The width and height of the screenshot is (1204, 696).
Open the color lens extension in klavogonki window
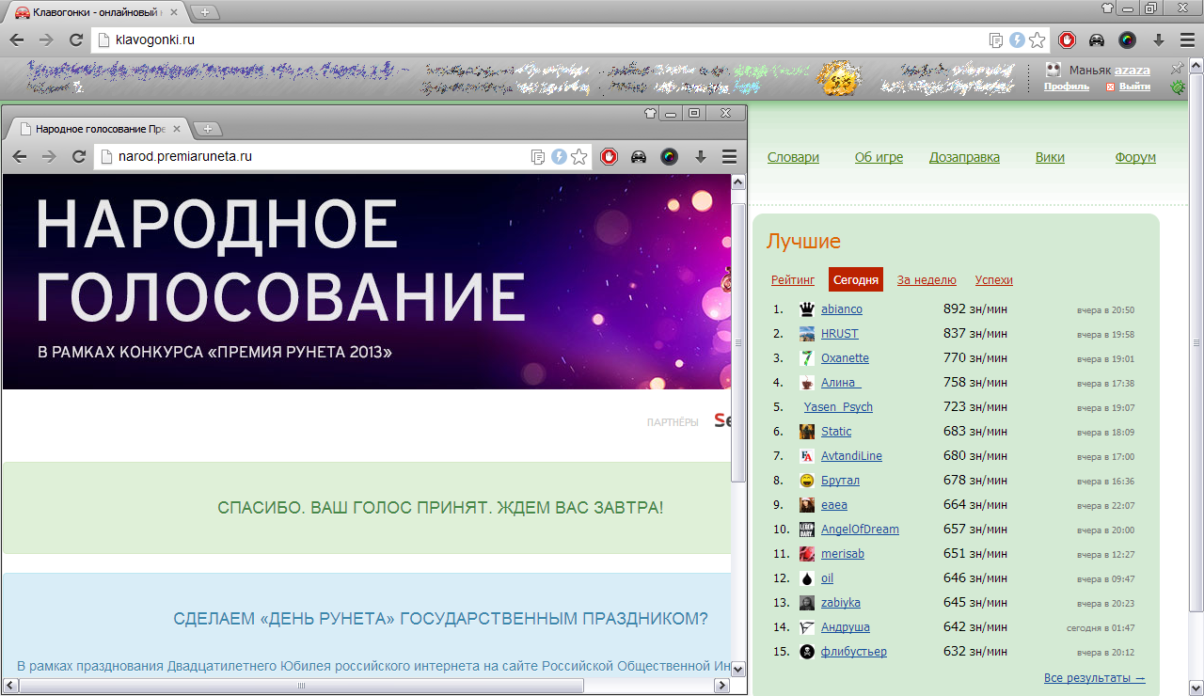(1127, 40)
